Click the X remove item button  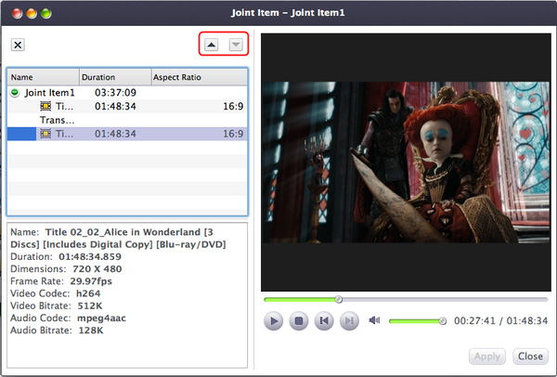18,45
